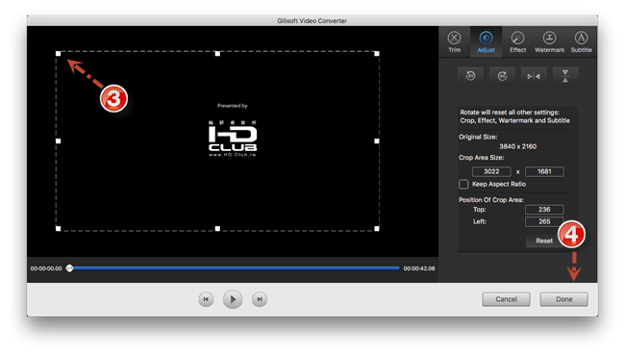Click the crop width field showing 3022
Viewport: 625px width, 355px height.
click(x=491, y=171)
